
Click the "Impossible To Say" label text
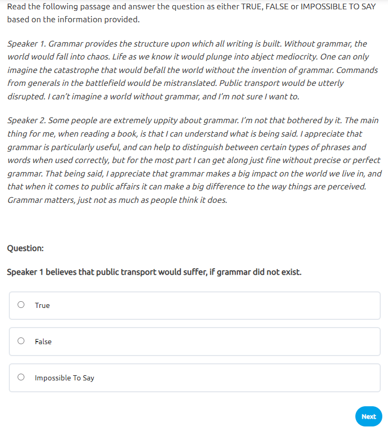click(65, 378)
